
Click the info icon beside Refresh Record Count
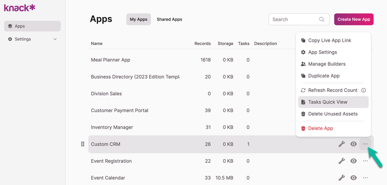pos(364,90)
